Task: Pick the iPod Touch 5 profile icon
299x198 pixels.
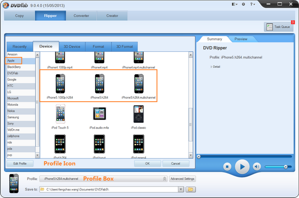Action: [x=60, y=114]
